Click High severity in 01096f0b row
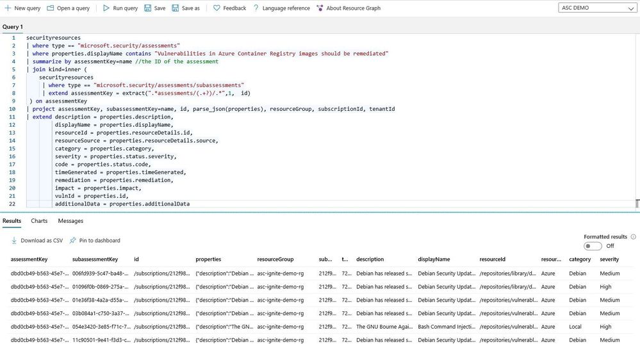 pyautogui.click(x=605, y=287)
